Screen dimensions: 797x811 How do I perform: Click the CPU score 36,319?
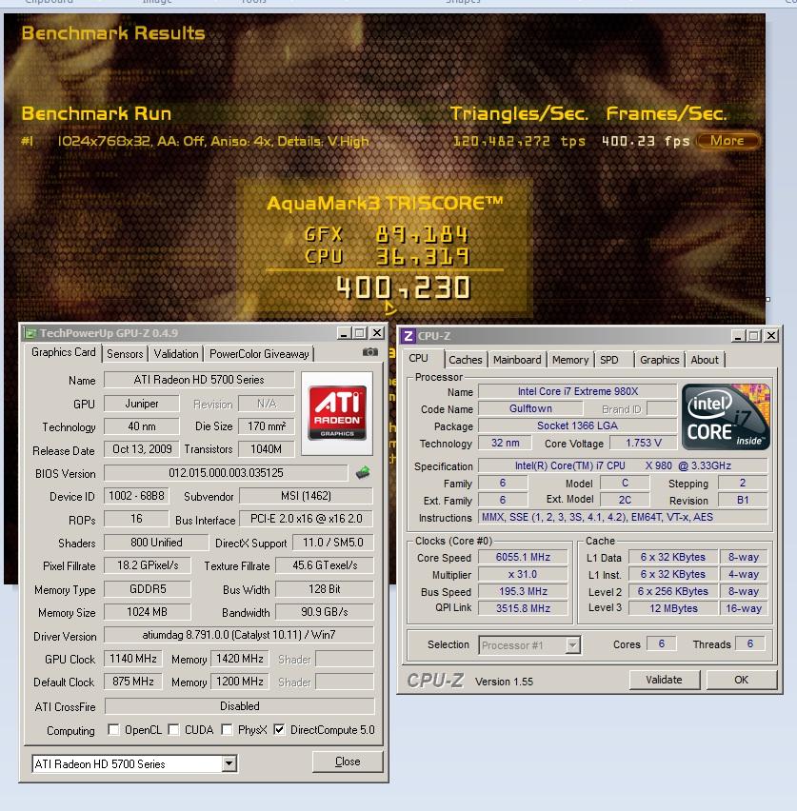(423, 257)
